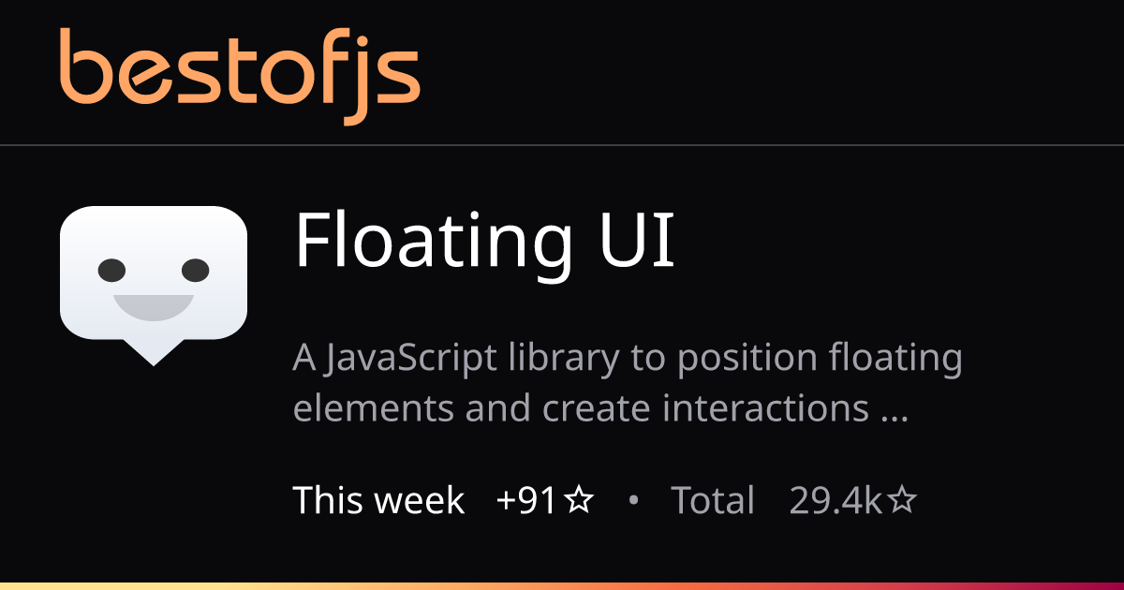Click the star icon next to 29.4k

tap(901, 501)
